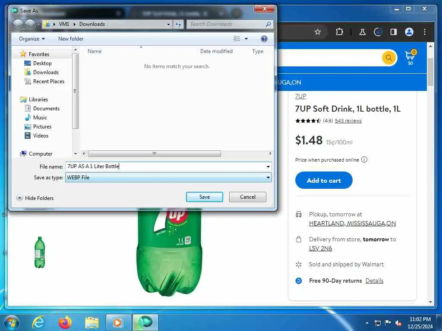Open the 543 reviews link
The image size is (442, 331).
click(348, 121)
